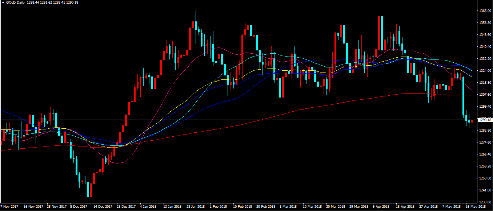
Task: Click the 27 Apr 2018 date label
Action: (429, 207)
